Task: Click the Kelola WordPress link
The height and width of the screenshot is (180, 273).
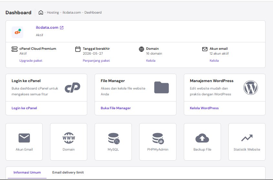Action: tap(204, 108)
